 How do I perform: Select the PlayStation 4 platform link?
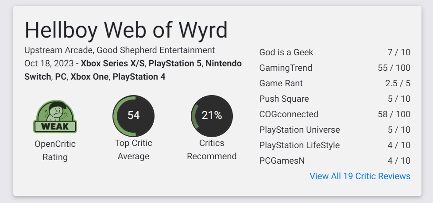(139, 77)
